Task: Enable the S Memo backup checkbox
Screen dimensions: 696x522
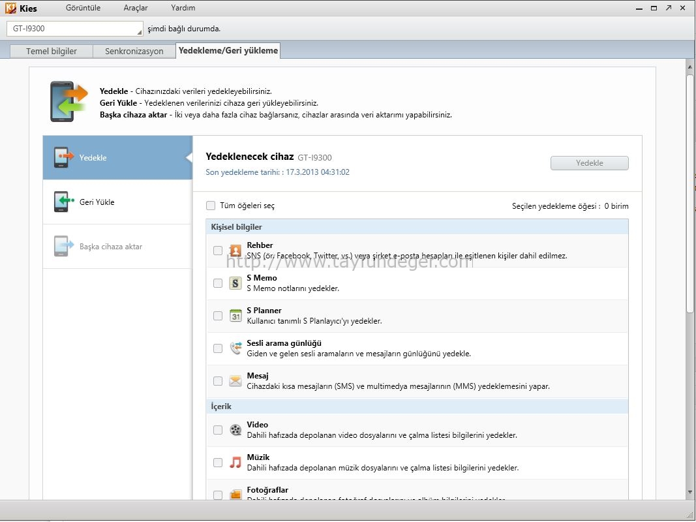Action: 217,283
